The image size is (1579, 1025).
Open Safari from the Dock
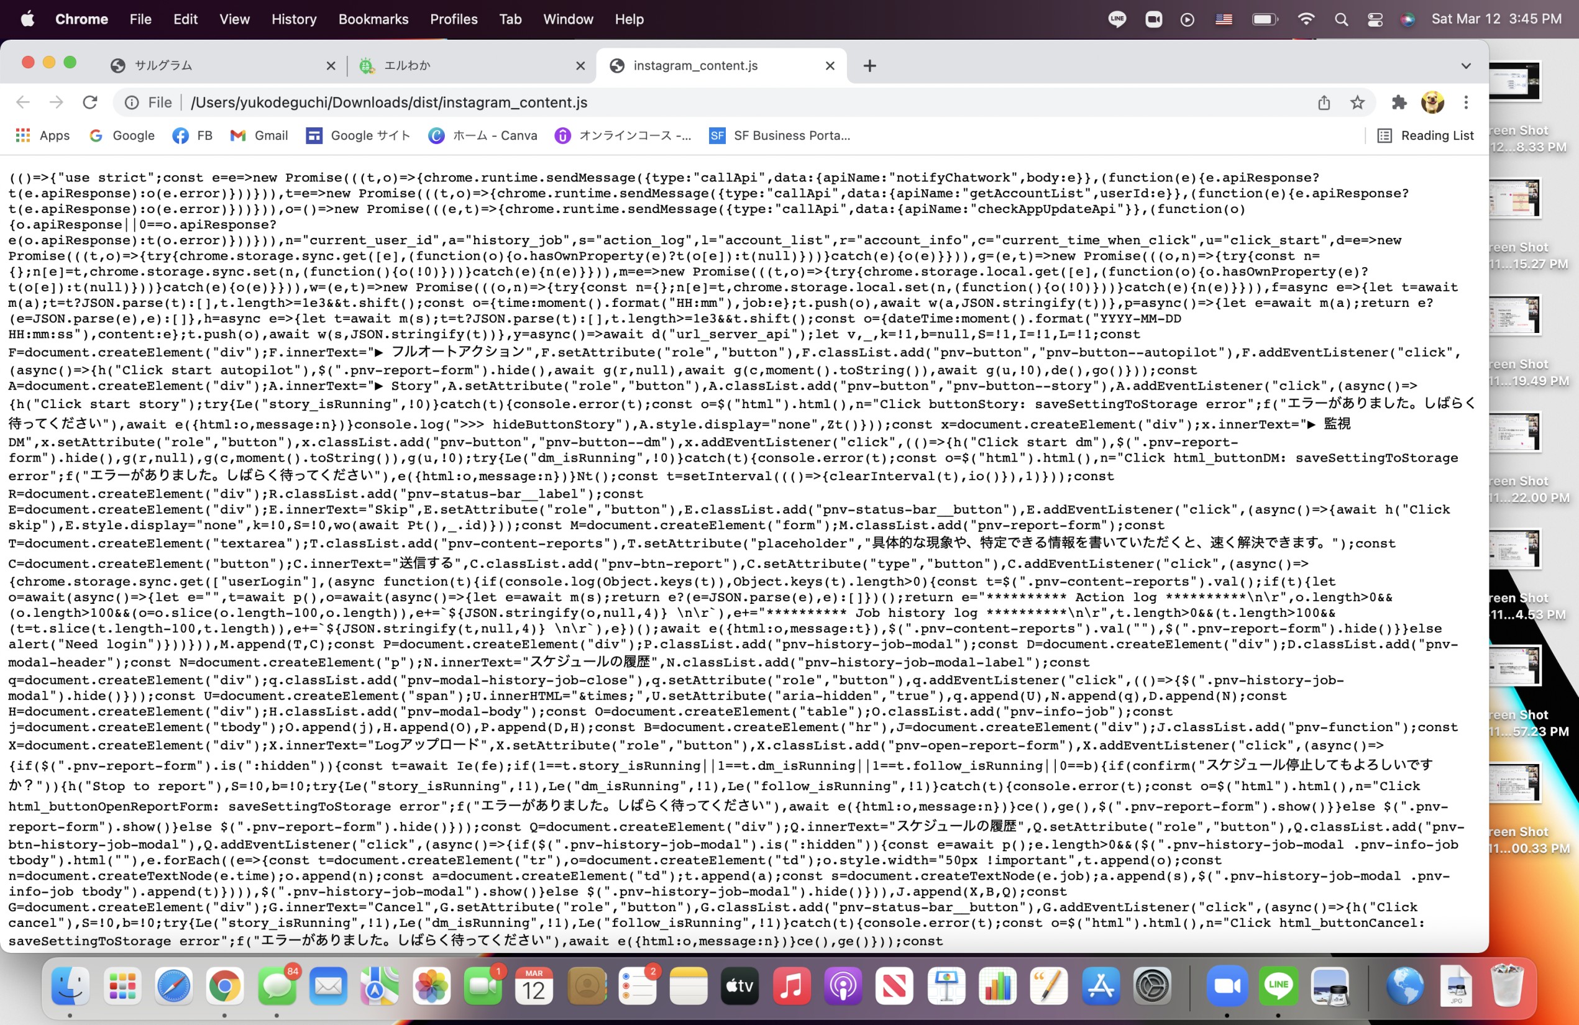(173, 986)
